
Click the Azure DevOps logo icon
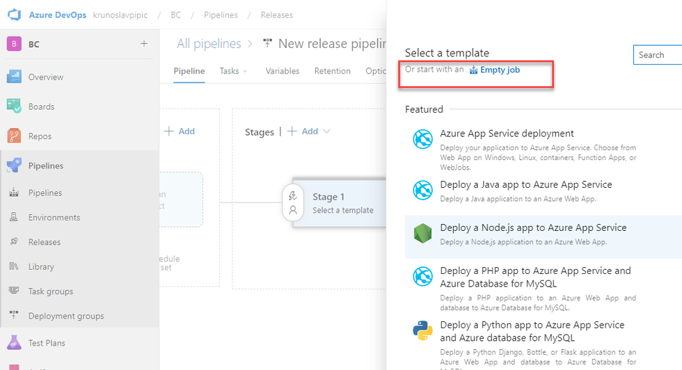pos(14,15)
